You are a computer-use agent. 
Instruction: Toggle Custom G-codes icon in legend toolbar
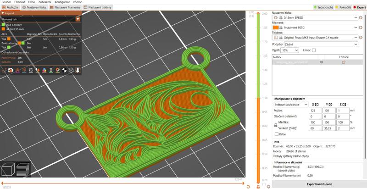58,70
